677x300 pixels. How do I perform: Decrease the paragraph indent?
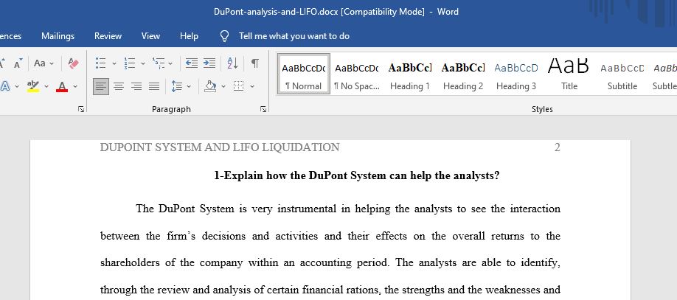(x=192, y=63)
